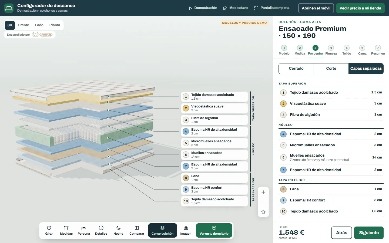Enable Modo stand
389x243 pixels.
(236, 8)
